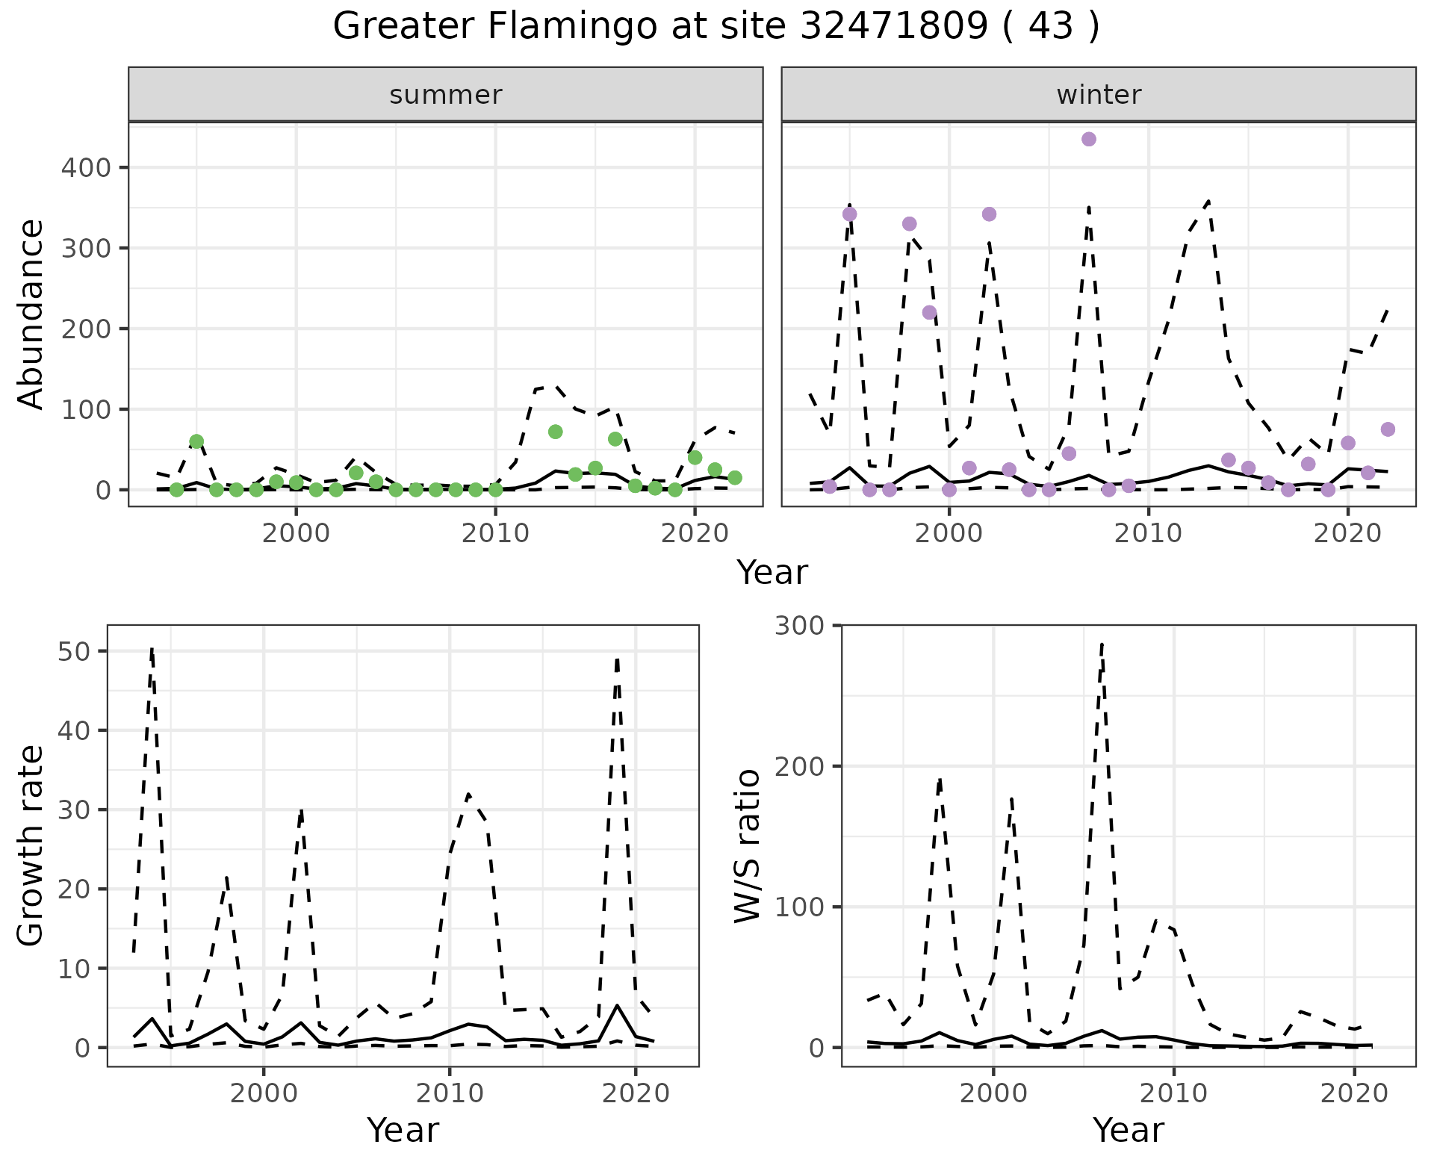
Task: Click the 'Year' label under W/S ratio plot
Action: (1128, 1130)
